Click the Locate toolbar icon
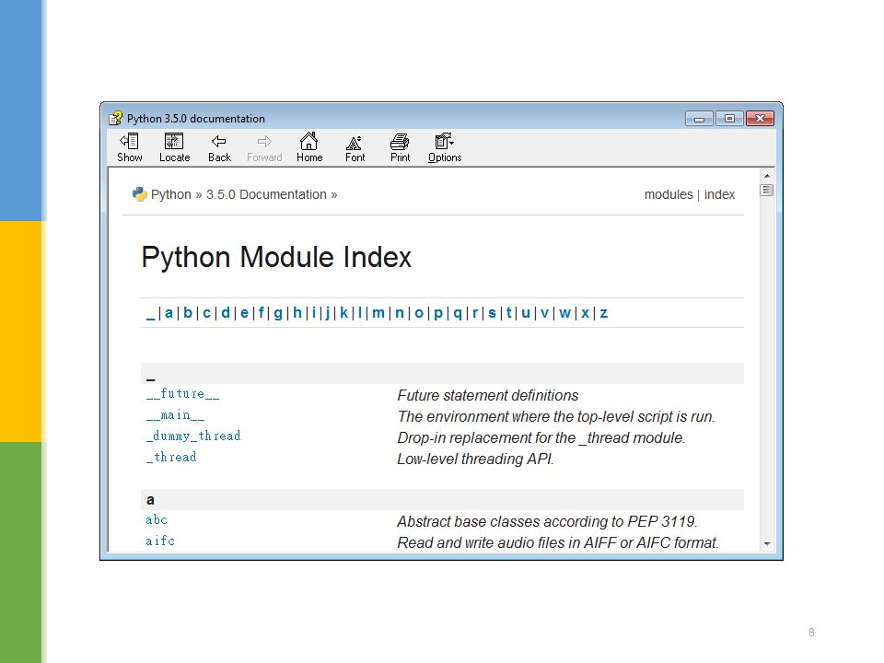The width and height of the screenshot is (884, 663). coord(174,141)
